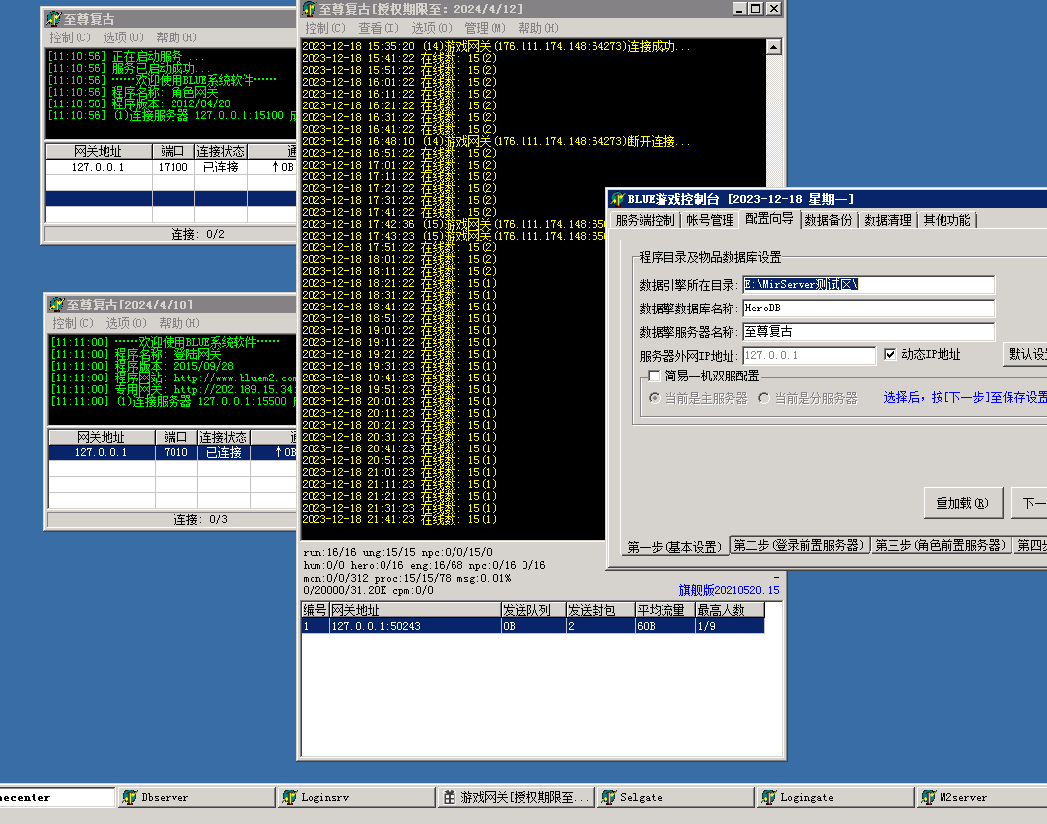This screenshot has width=1047, height=824.
Task: Click the 发送封包 column header
Action: pos(600,610)
